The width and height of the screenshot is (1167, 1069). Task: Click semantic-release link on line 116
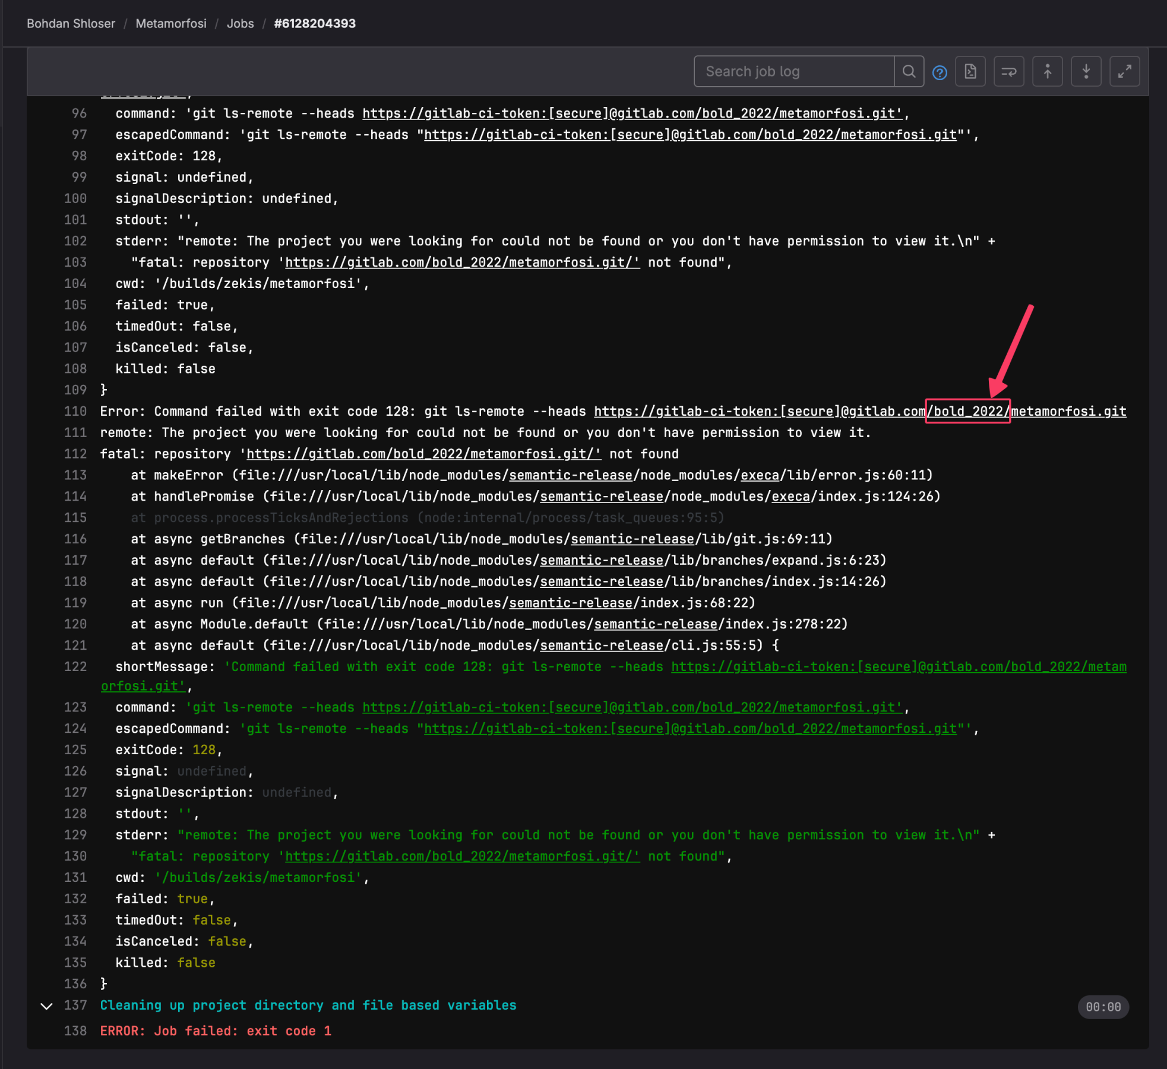(632, 539)
